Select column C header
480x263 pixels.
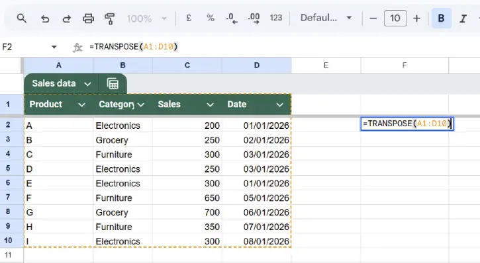point(187,65)
